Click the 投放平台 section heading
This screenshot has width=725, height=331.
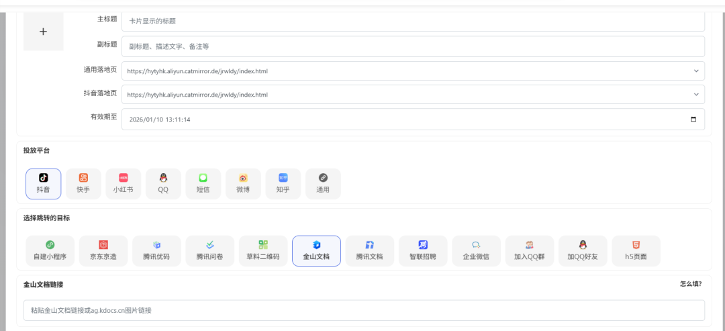36,150
